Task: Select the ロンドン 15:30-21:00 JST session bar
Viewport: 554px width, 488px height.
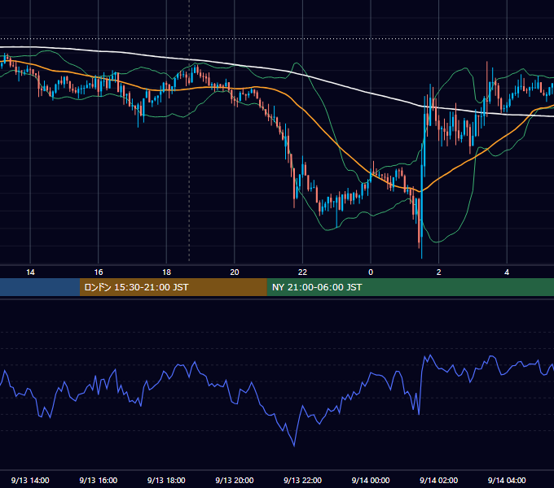Action: 173,287
